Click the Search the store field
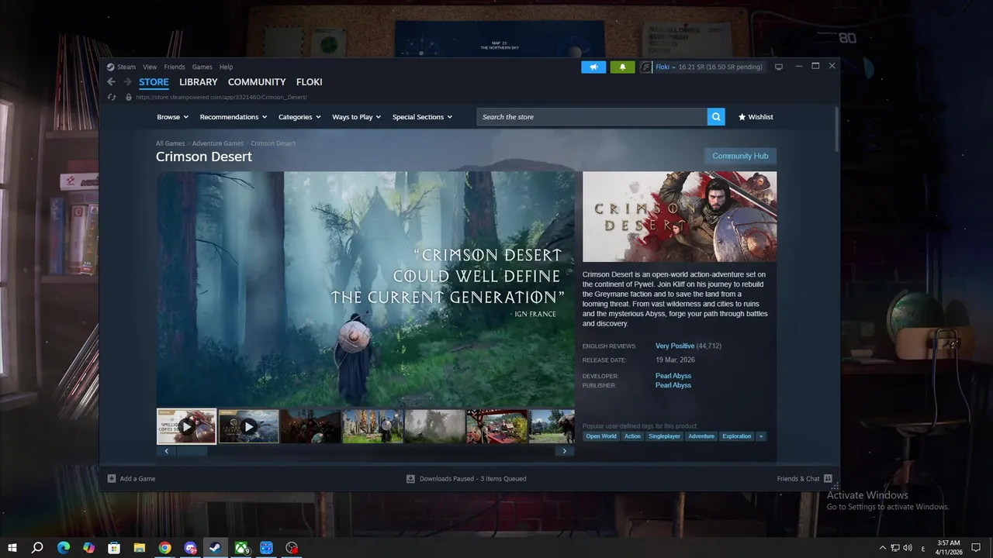 click(x=592, y=117)
